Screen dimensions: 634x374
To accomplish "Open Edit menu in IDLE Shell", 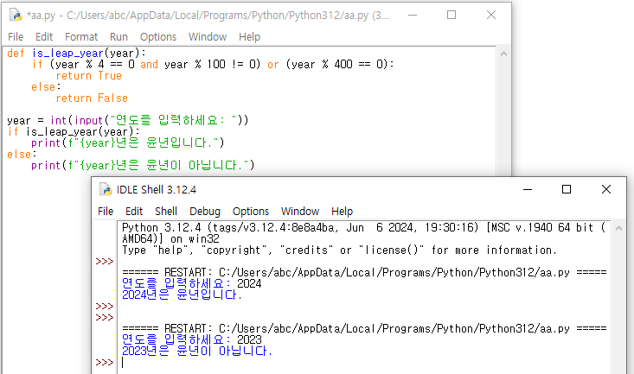I will [134, 212].
